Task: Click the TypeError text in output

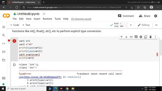Action: [25, 74]
